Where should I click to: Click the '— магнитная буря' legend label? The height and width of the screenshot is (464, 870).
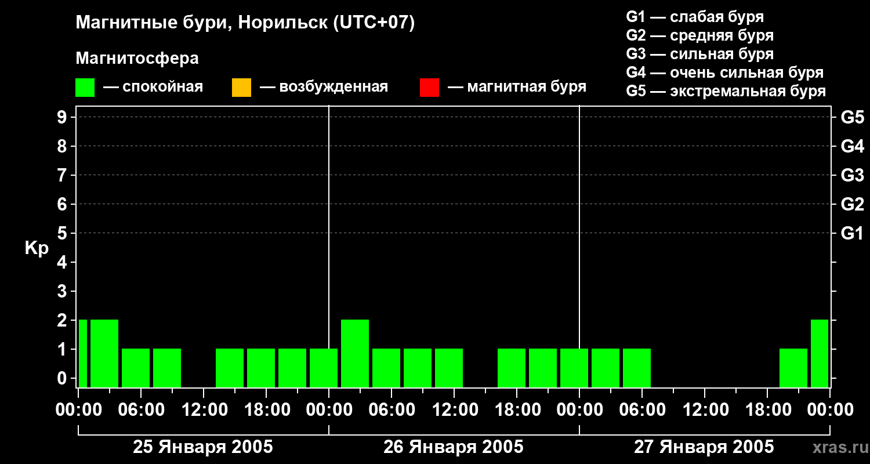[x=517, y=87]
